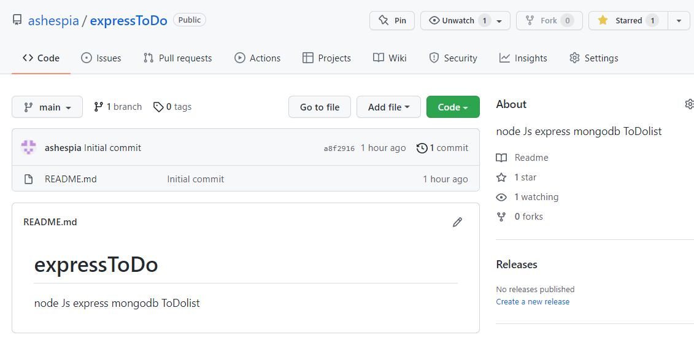
Task: Go to the Actions tab
Action: tap(257, 58)
